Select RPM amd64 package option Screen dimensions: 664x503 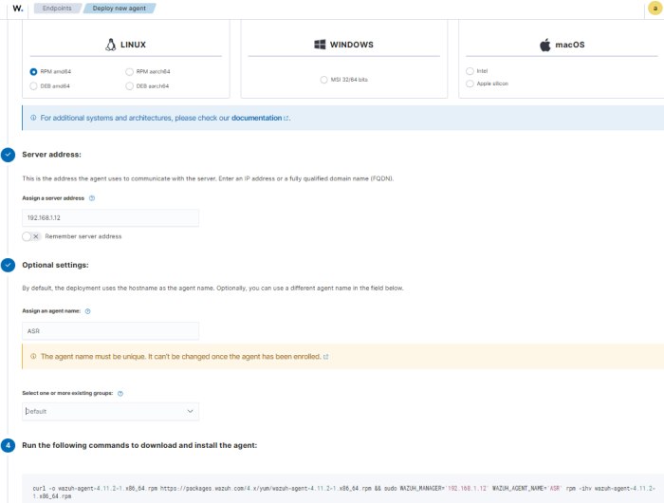tap(33, 71)
